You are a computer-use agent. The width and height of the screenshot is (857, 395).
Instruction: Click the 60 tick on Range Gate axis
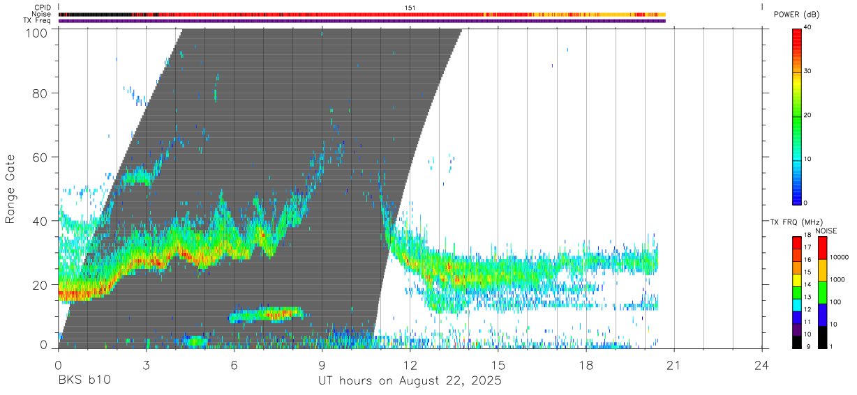pos(40,157)
